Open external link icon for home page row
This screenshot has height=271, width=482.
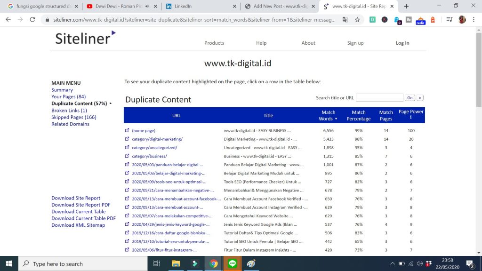(127, 130)
